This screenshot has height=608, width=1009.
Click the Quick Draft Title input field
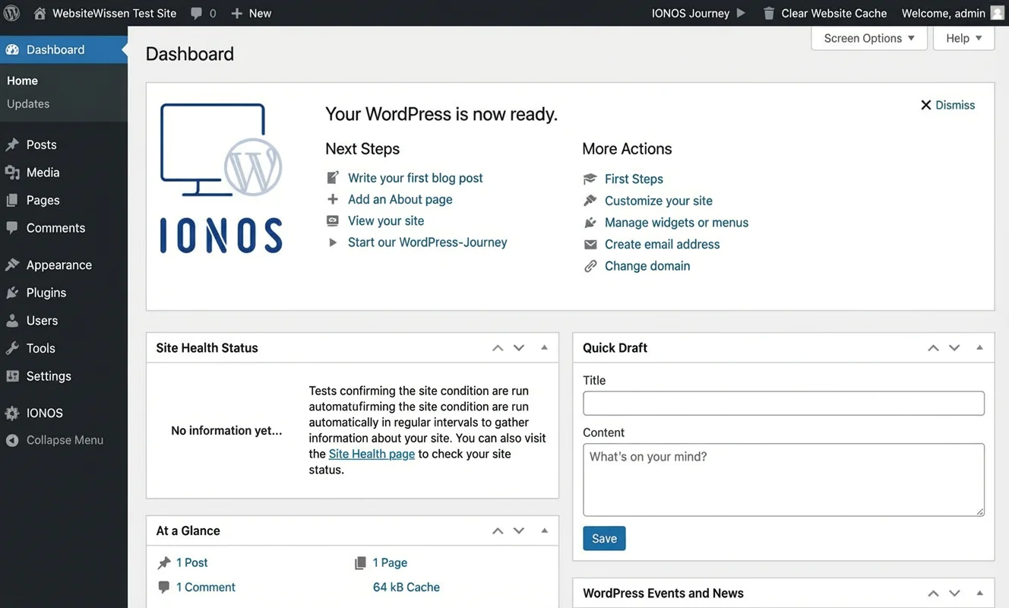tap(783, 403)
